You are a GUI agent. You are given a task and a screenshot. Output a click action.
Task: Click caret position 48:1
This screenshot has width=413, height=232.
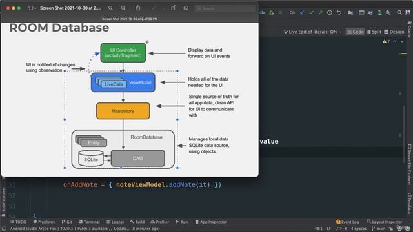pos(318,229)
